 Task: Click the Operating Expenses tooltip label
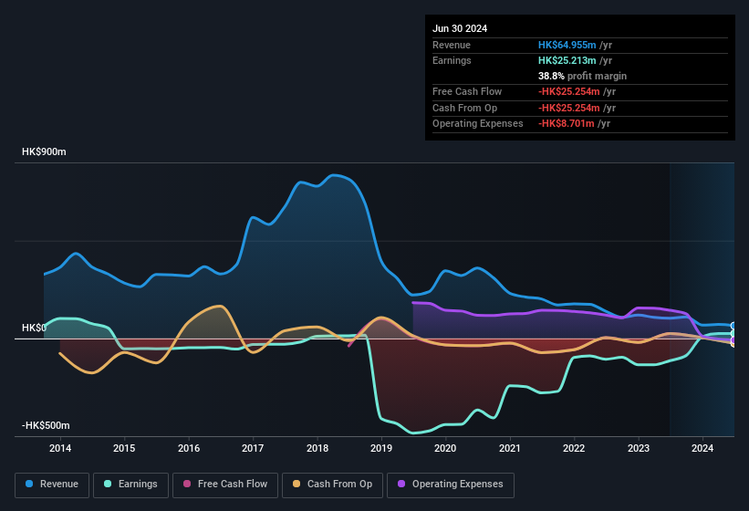coord(478,124)
